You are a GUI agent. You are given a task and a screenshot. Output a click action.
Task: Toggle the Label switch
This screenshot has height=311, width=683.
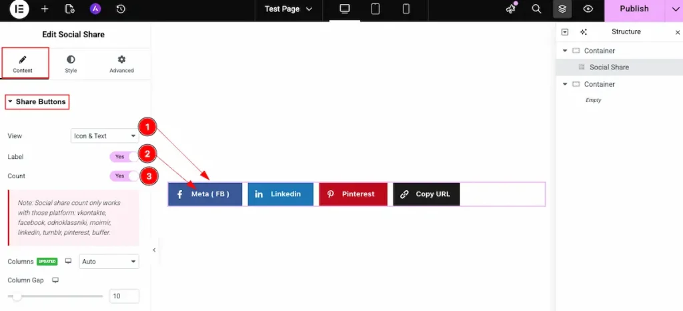[x=123, y=157]
